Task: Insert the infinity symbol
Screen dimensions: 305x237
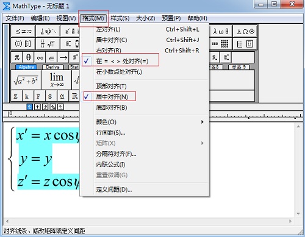Action: tap(40, 57)
